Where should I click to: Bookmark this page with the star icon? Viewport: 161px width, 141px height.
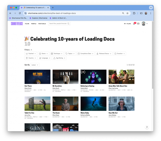[x=128, y=13]
